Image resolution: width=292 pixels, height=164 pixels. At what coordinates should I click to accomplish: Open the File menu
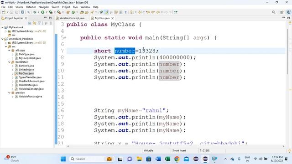click(x=3, y=7)
